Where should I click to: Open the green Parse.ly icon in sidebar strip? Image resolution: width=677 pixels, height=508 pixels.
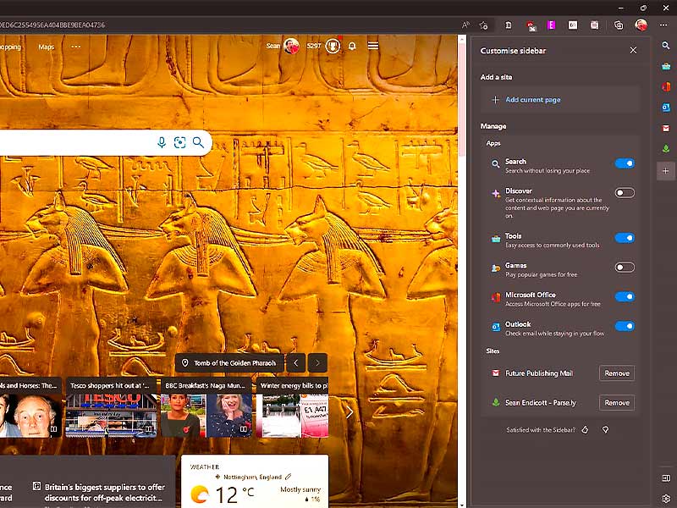click(666, 149)
